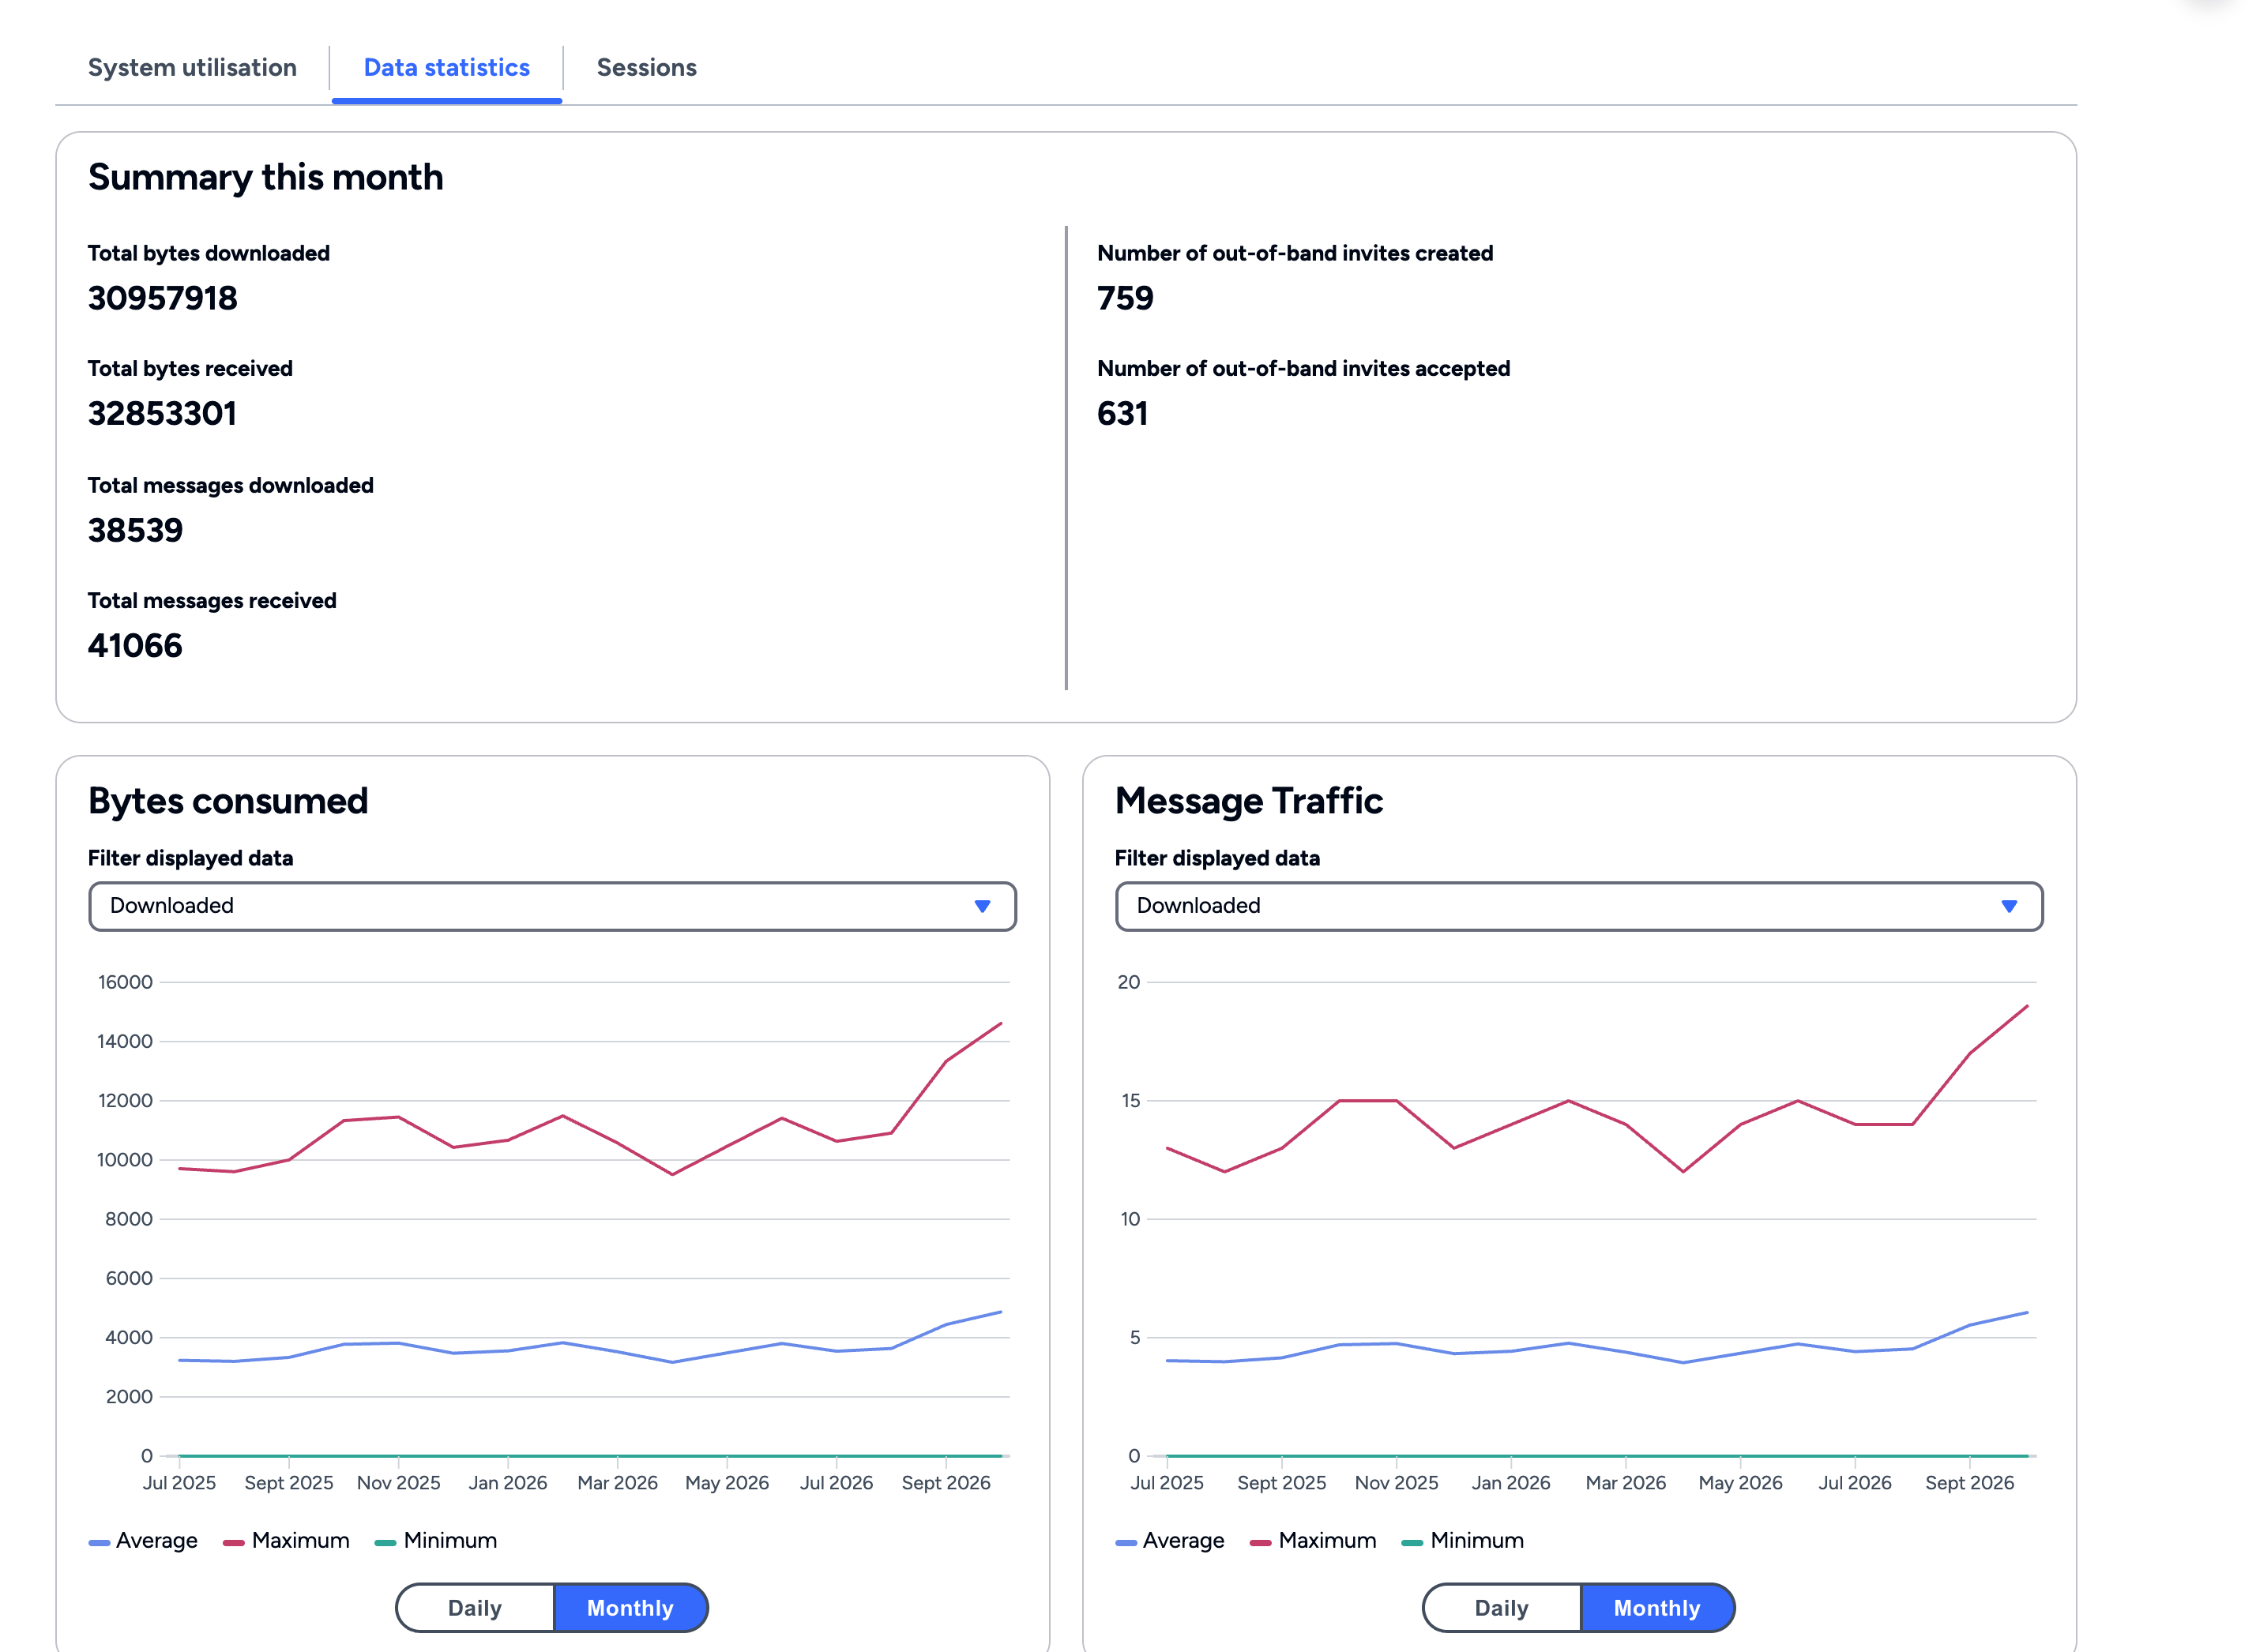Switch Bytes consumed chart to Daily
This screenshot has height=1652, width=2256.
pos(476,1608)
